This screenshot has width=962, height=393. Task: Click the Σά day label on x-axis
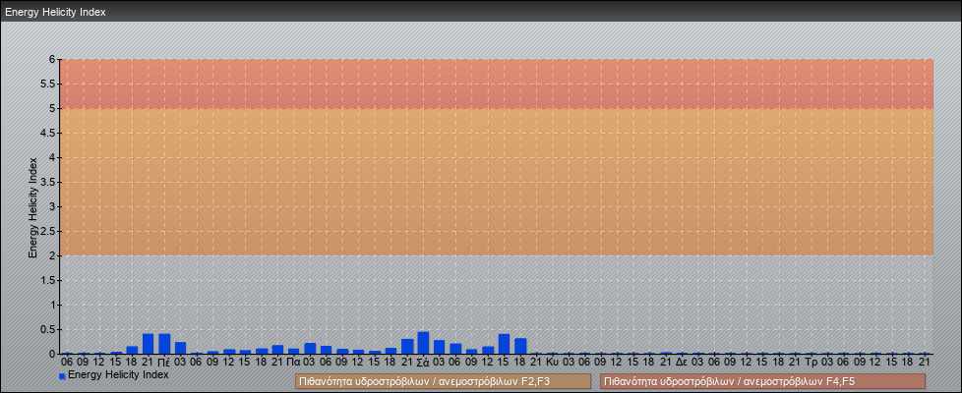click(x=423, y=363)
